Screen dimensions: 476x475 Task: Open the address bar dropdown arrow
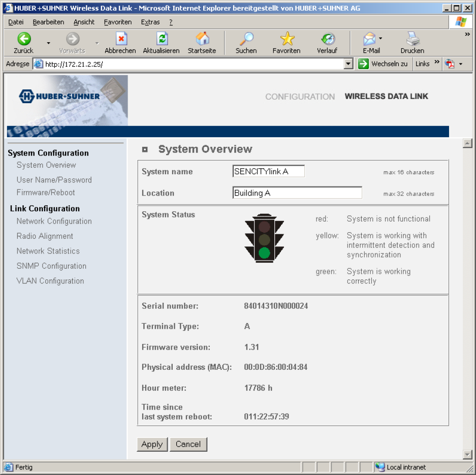pyautogui.click(x=348, y=64)
